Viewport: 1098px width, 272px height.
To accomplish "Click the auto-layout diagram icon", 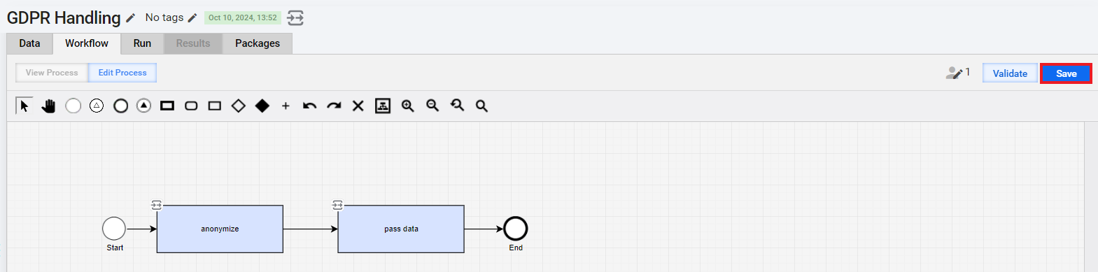I will pyautogui.click(x=383, y=106).
